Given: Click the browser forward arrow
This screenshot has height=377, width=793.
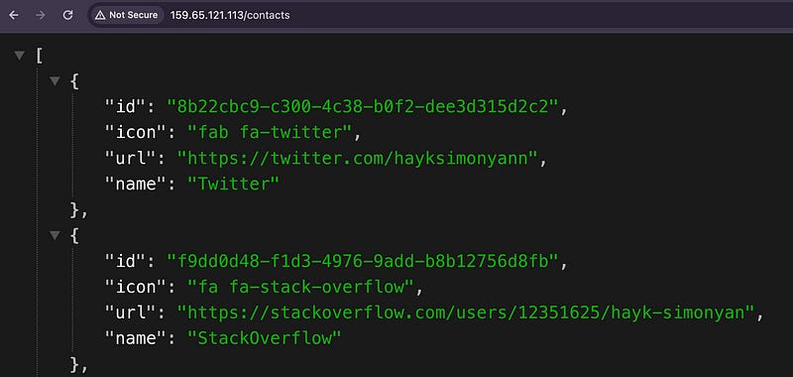Looking at the screenshot, I should pyautogui.click(x=41, y=15).
